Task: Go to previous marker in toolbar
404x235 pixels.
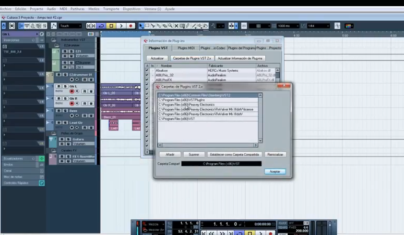Action: point(89,26)
